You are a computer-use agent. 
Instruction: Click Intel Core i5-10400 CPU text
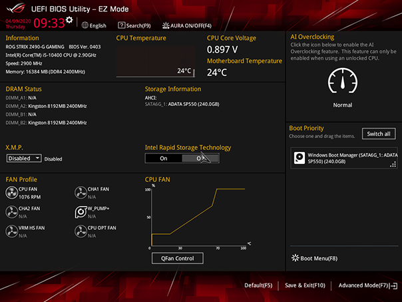pyautogui.click(x=51, y=55)
